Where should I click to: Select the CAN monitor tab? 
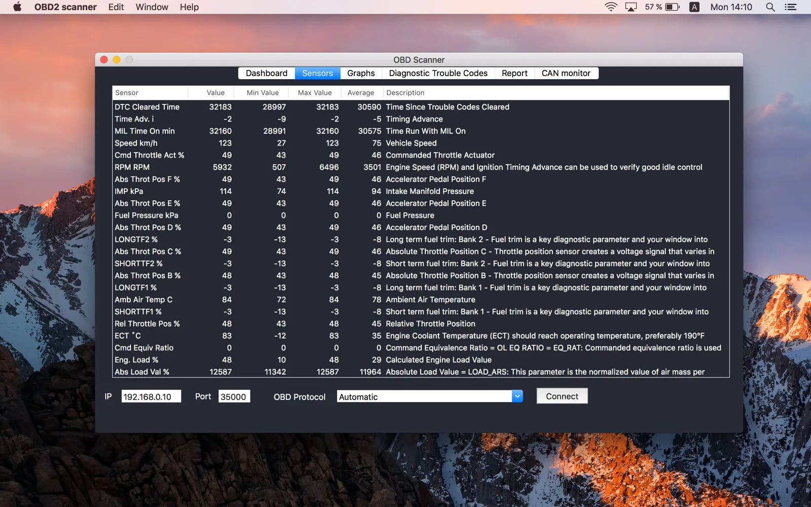tap(566, 73)
